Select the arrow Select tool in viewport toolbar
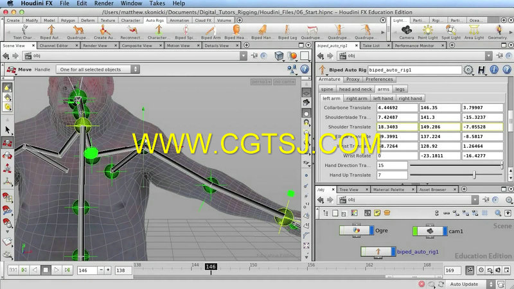 7,130
